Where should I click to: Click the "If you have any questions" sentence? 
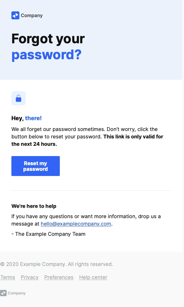86,216
